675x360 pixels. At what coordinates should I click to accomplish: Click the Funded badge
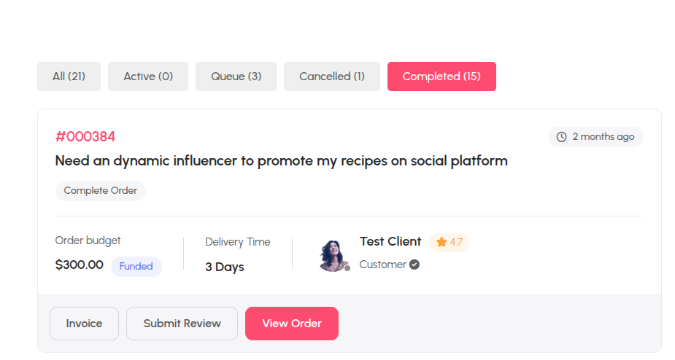[x=136, y=266]
